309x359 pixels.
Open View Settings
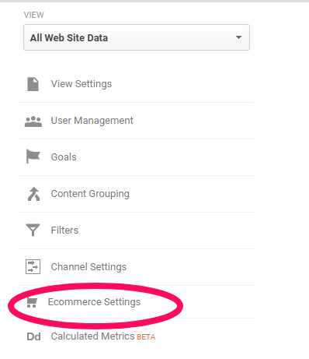82,84
